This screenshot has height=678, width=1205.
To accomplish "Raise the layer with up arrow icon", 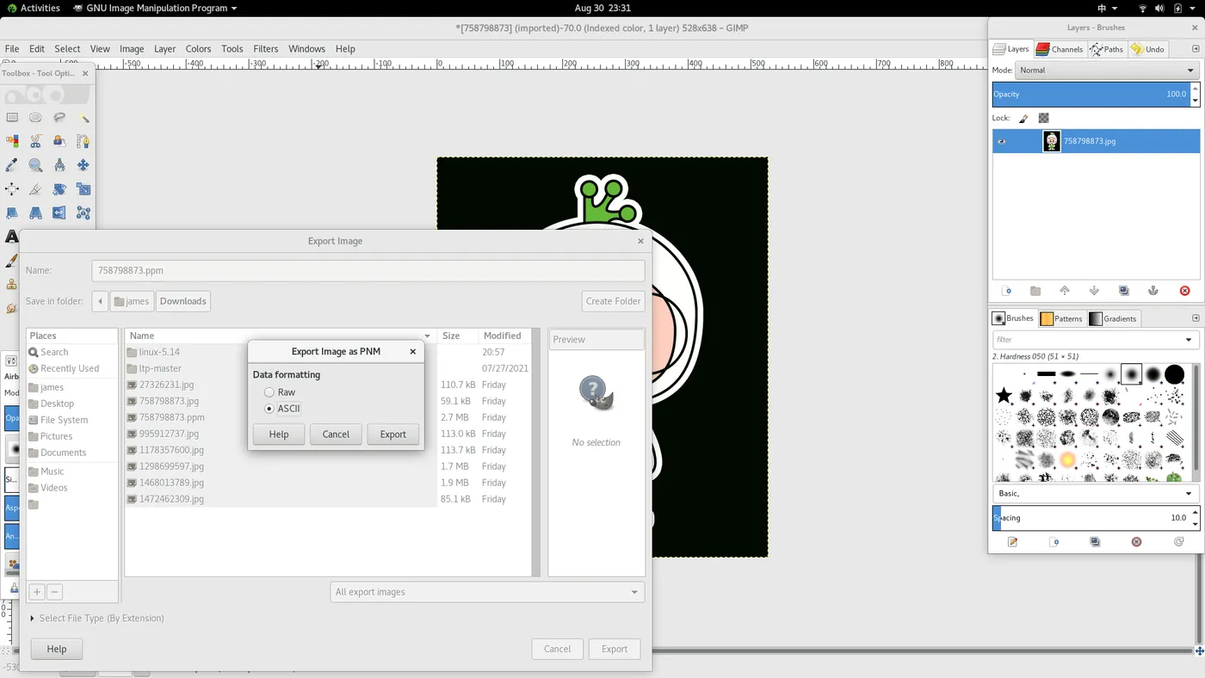I will 1065,291.
